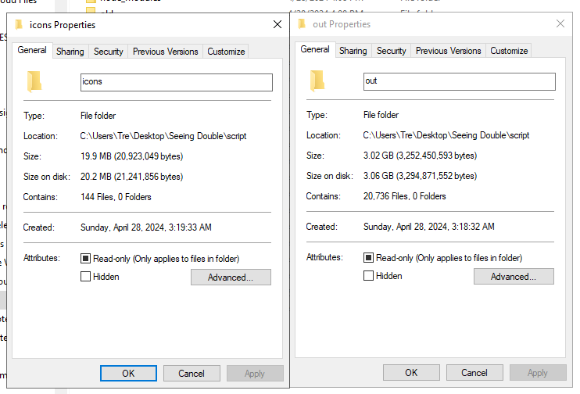Image resolution: width=580 pixels, height=394 pixels.
Task: Confirm with OK in out Properties
Action: tap(411, 373)
